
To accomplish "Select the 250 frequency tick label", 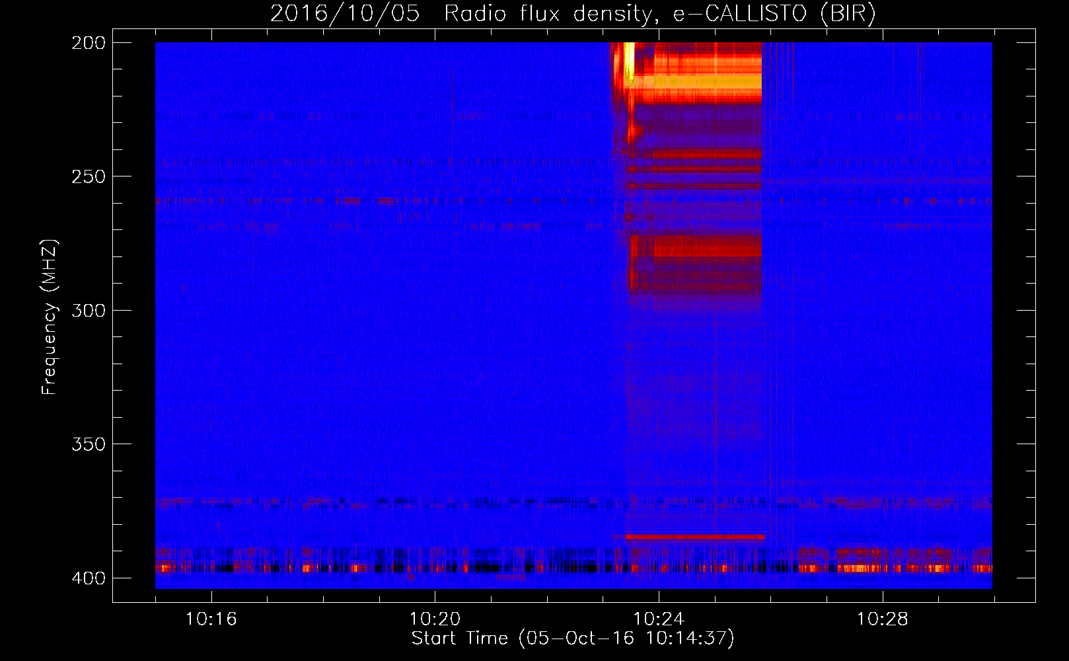I will [x=89, y=176].
